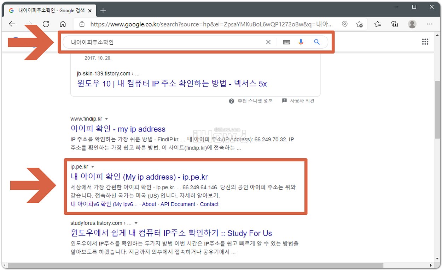442x270 pixels.
Task: Click the vertical scrollbar up arrow
Action: click(438, 35)
